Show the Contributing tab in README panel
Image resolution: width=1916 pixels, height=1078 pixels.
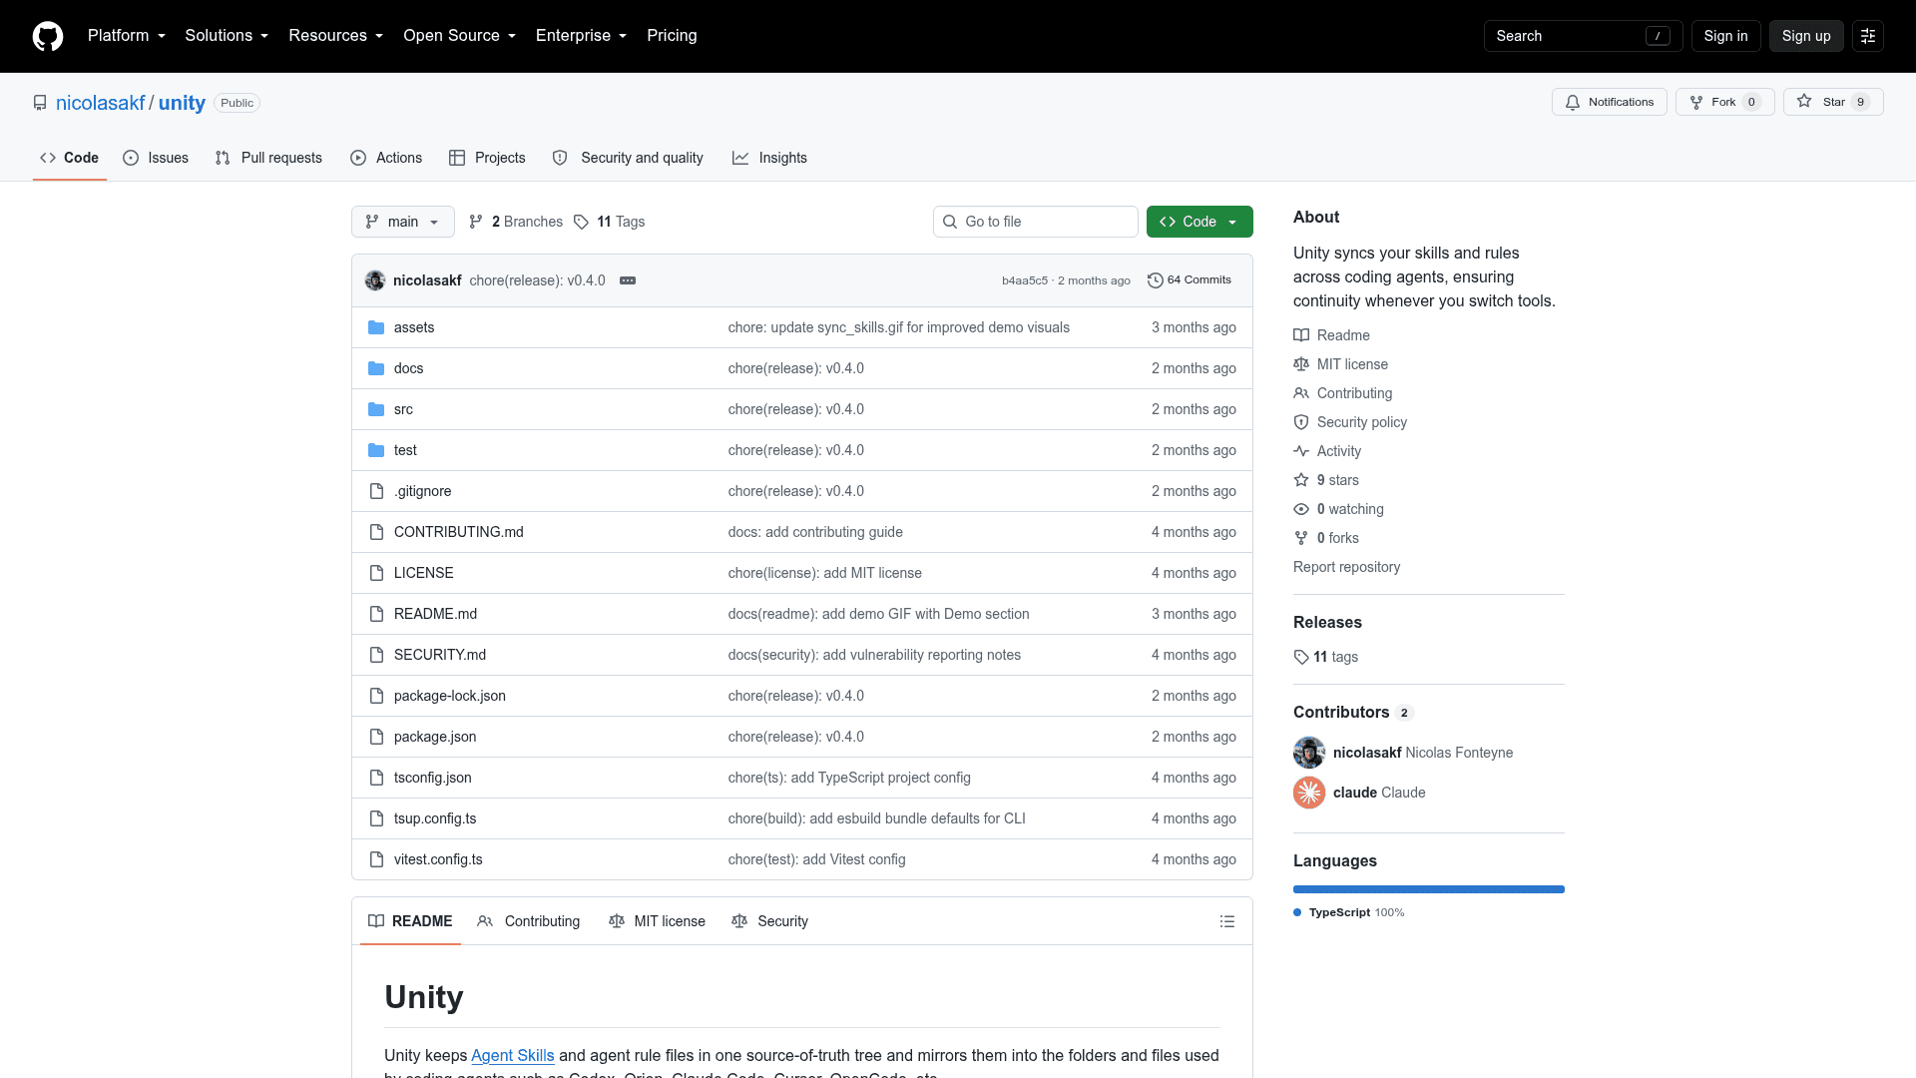tap(528, 921)
